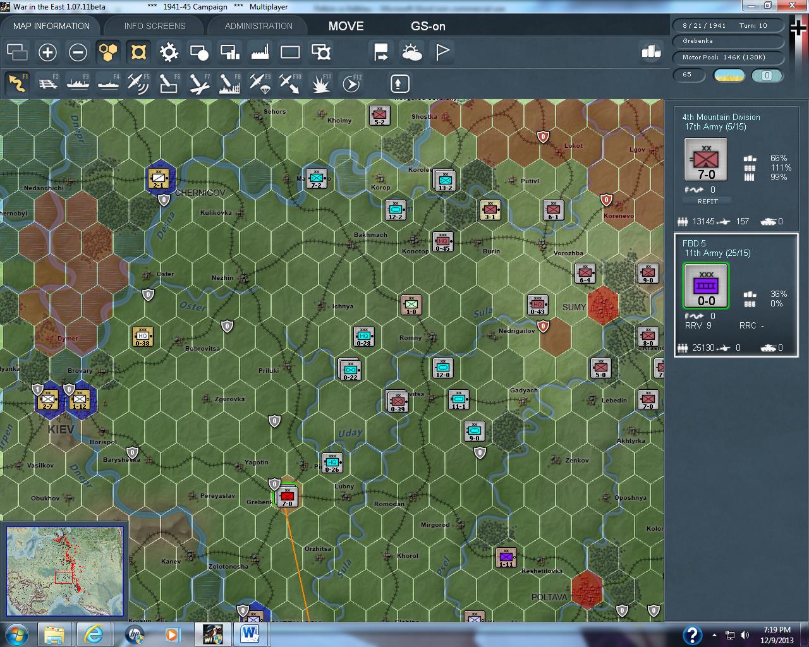
Task: Click the rectangle with bar chart icon
Action: tap(229, 52)
